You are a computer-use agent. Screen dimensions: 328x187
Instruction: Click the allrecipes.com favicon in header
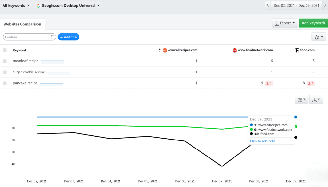click(165, 50)
